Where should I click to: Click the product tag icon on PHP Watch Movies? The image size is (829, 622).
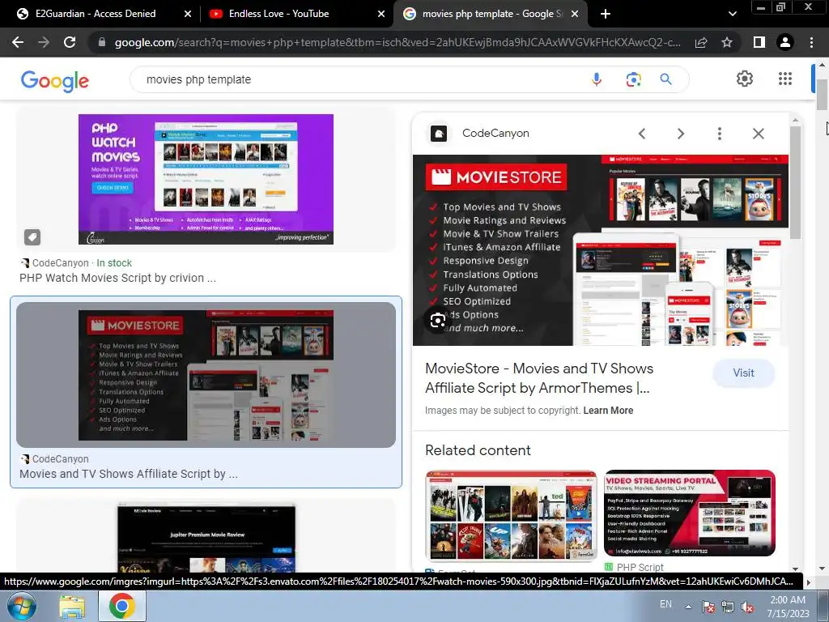point(32,237)
